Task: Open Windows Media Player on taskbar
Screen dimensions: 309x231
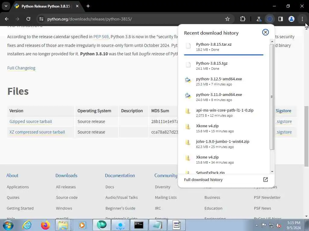Action: 82,225
